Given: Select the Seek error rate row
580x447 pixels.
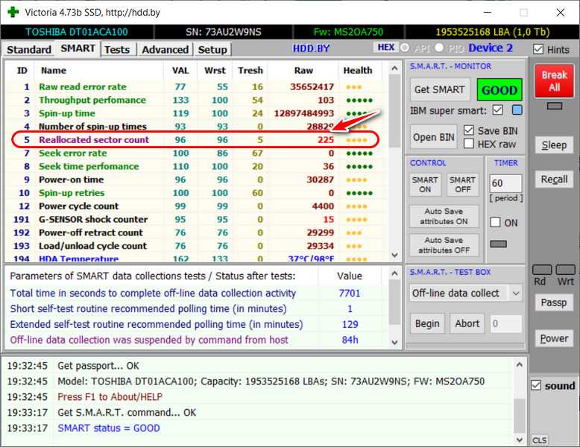Looking at the screenshot, I should 196,153.
